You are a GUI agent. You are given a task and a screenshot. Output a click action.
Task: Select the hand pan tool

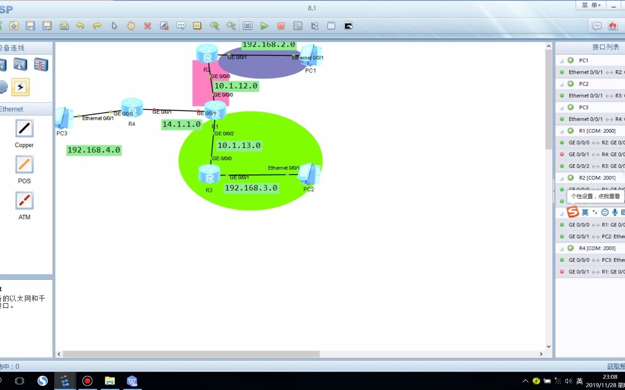[131, 26]
